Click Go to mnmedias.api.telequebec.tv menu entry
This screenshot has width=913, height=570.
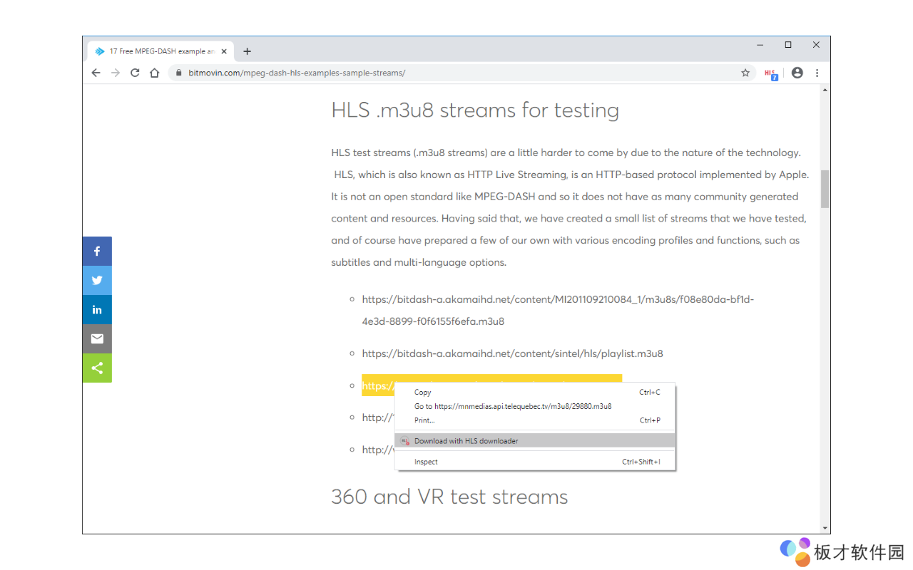coord(512,406)
